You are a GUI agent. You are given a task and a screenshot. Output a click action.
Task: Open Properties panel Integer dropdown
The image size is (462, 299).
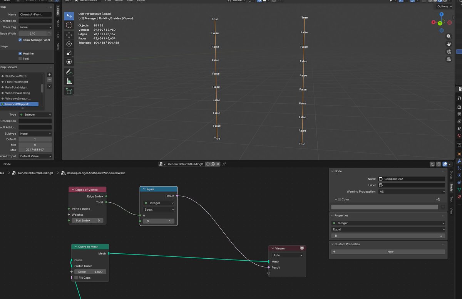pyautogui.click(x=388, y=223)
